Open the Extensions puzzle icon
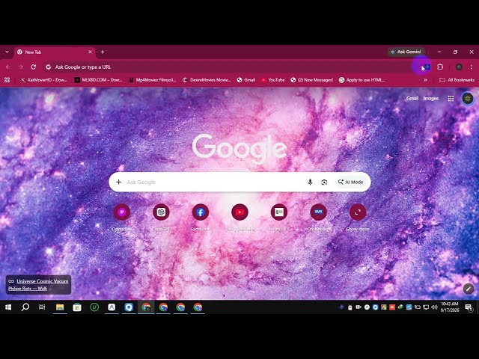Viewport: 479px width, 359px height. click(440, 67)
